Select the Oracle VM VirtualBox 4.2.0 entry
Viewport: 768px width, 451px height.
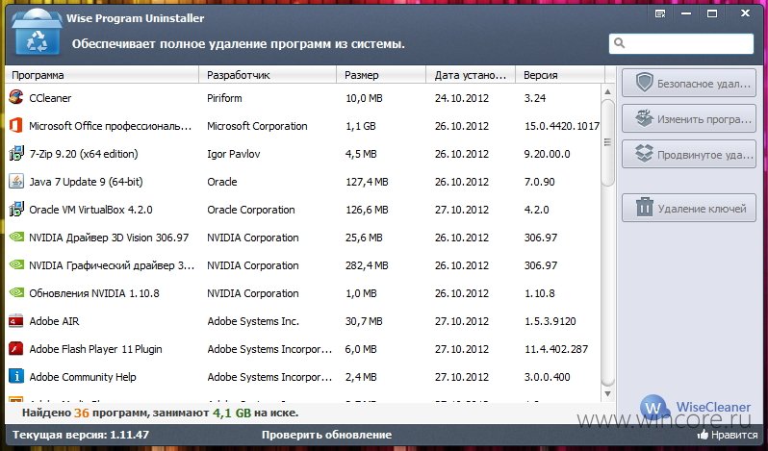[90, 210]
